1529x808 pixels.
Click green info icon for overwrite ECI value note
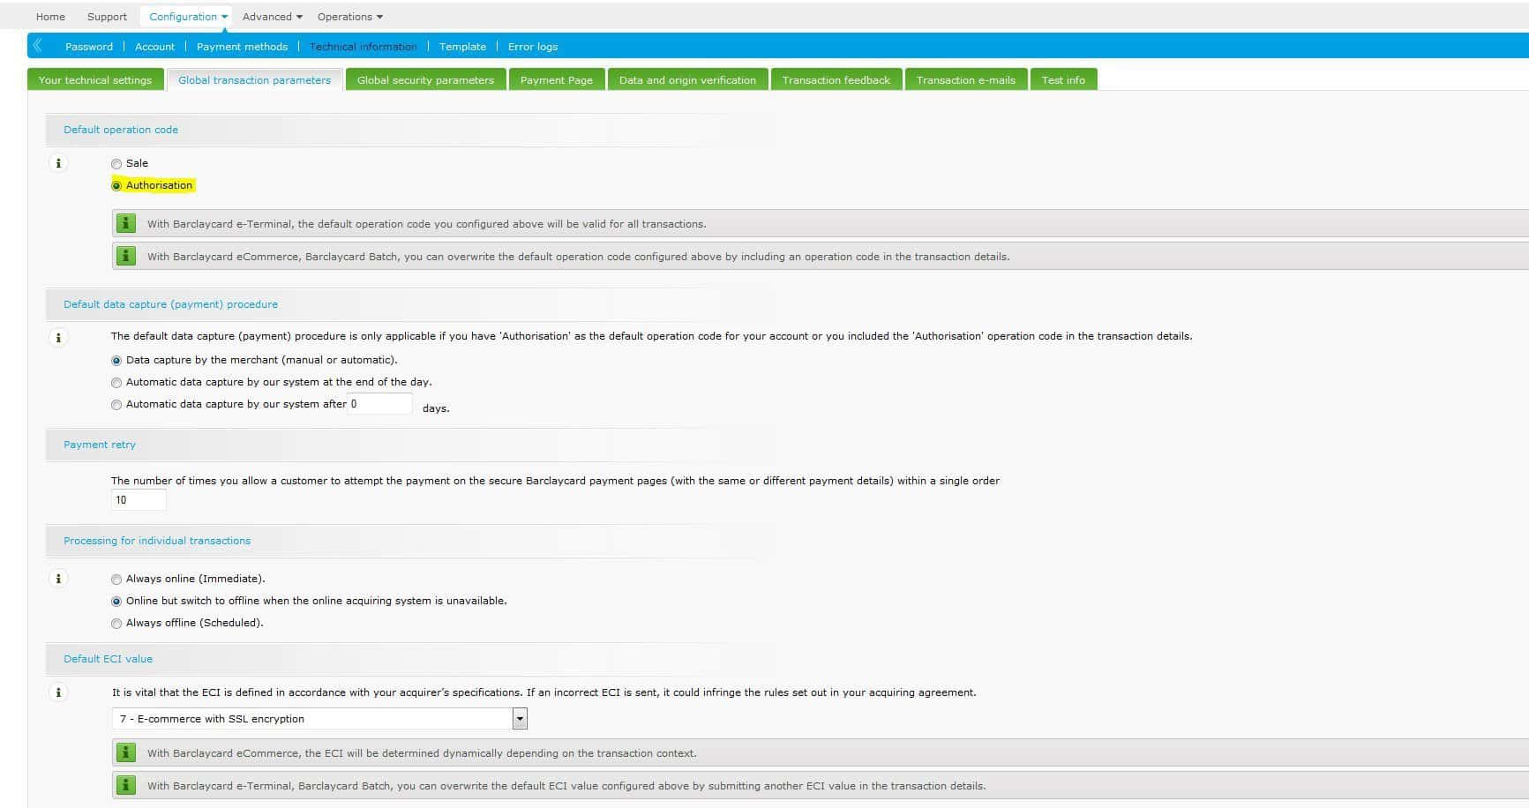pyautogui.click(x=126, y=785)
